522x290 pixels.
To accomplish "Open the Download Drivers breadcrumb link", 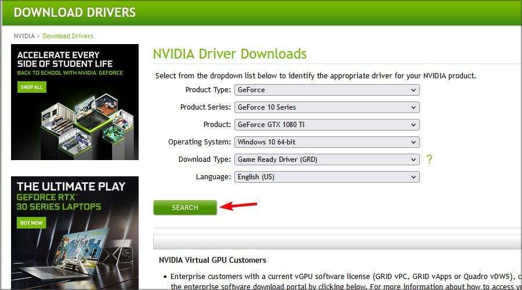I will click(68, 36).
